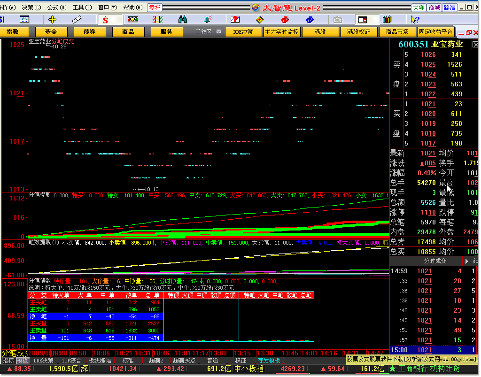Click the market quote table toolbar icon
This screenshot has height=377, width=481.
pos(24,20)
